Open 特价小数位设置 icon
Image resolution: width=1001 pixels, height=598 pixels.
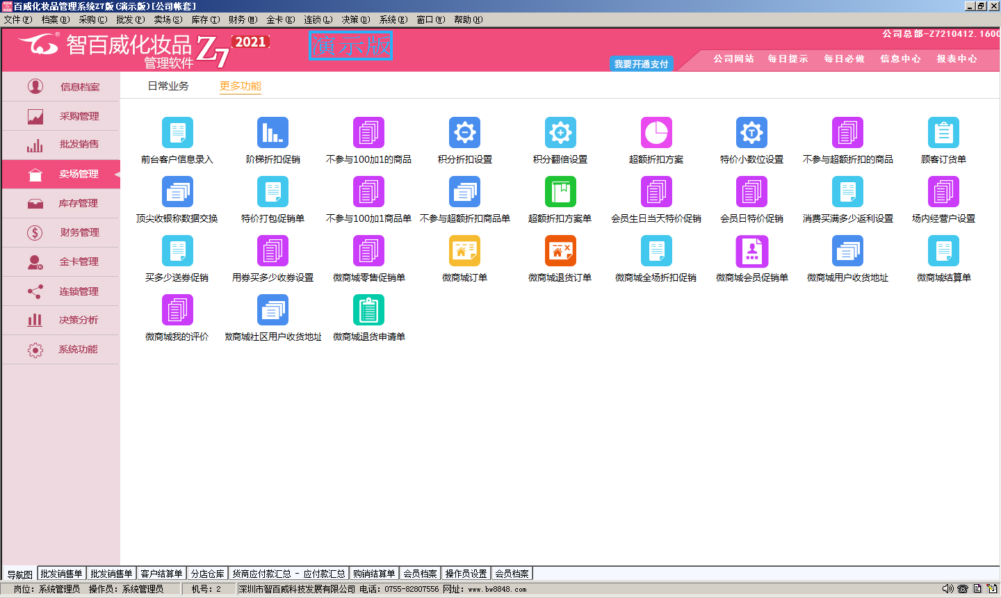(x=751, y=133)
